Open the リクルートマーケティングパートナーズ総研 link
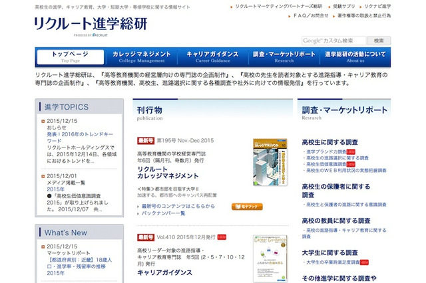 click(278, 6)
